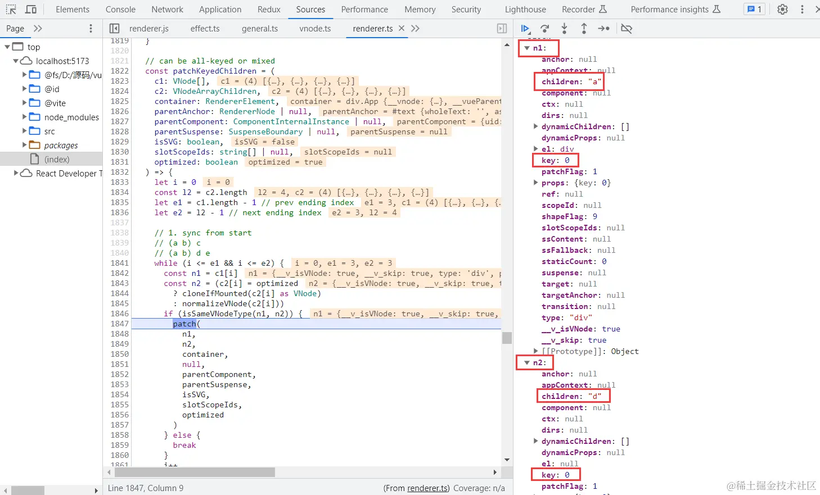820x495 pixels.
Task: Switch to the Application tab
Action: point(220,10)
